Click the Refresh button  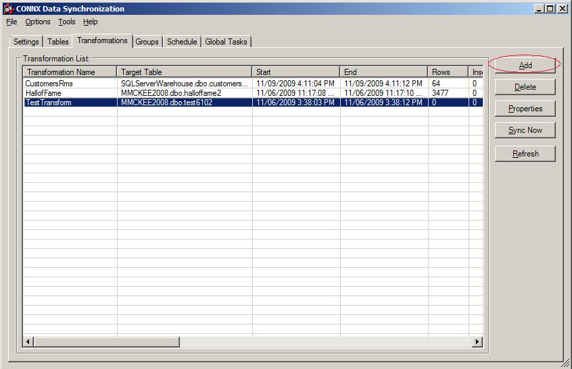coord(525,154)
